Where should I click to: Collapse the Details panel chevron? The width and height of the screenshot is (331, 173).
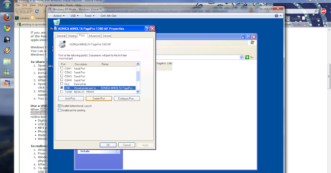(x=117, y=151)
